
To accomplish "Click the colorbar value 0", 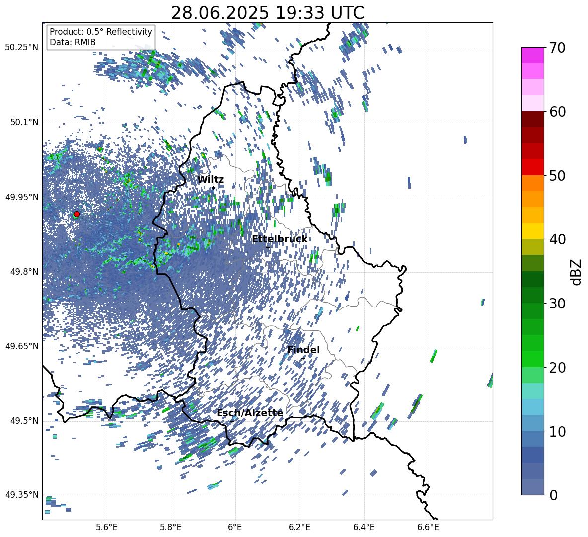I will tap(554, 495).
